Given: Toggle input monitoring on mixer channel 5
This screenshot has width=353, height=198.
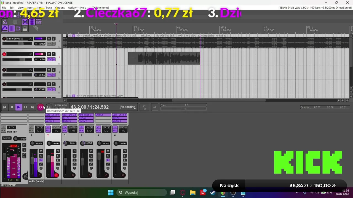Looking at the screenshot, I should [x=108, y=160].
